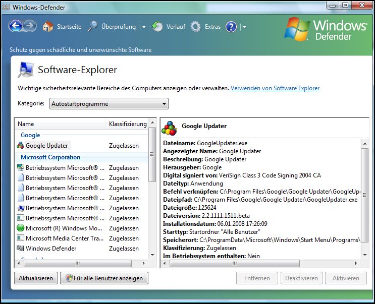The height and width of the screenshot is (304, 375).
Task: Click the Dateigröße: 125624 line
Action: [189, 208]
